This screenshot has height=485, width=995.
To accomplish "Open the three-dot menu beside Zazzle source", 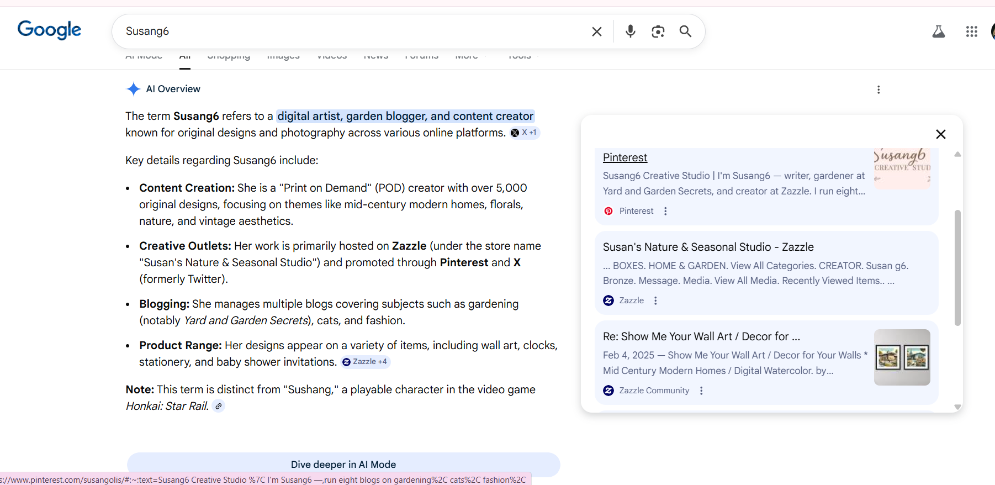I will point(655,301).
